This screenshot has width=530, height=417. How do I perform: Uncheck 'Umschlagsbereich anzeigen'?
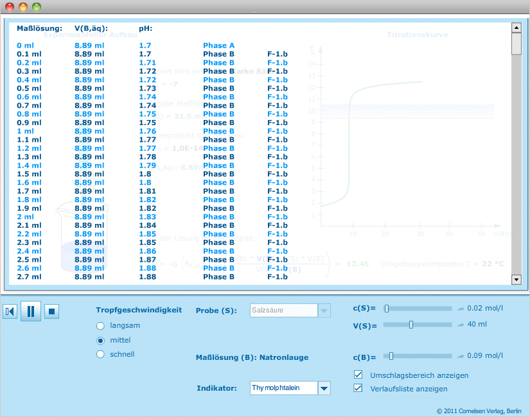click(x=358, y=375)
